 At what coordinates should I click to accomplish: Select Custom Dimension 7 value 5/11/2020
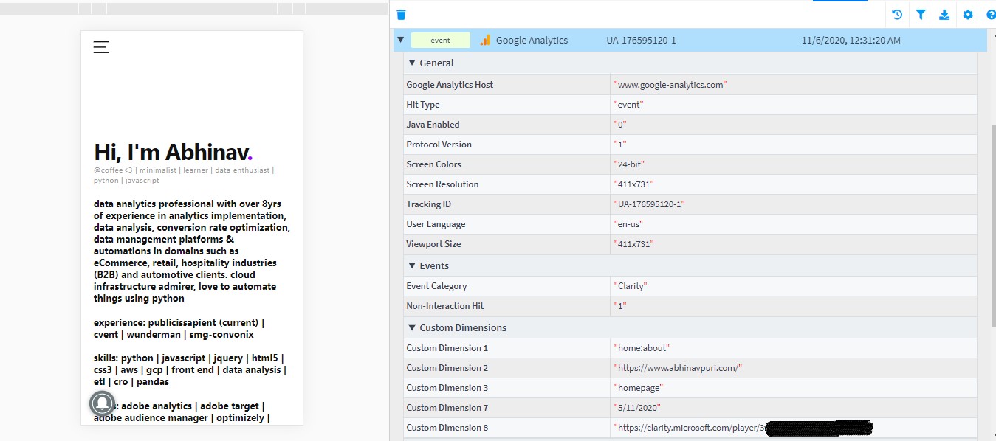[x=637, y=408]
